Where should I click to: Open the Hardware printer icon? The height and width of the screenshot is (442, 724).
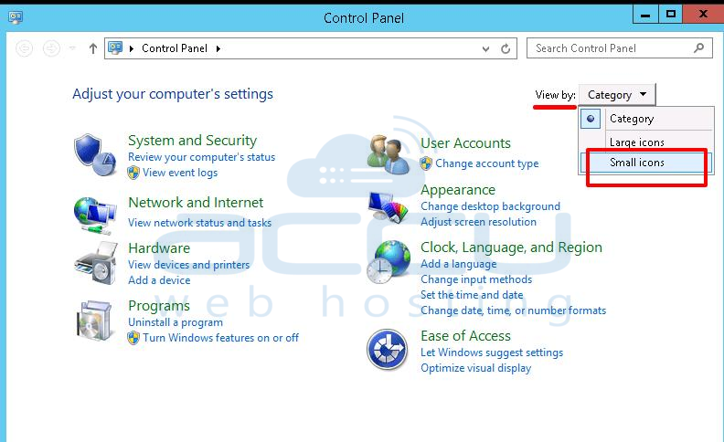coord(95,263)
